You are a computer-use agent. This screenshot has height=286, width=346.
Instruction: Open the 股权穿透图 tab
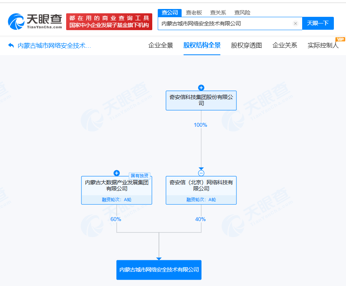coord(246,46)
